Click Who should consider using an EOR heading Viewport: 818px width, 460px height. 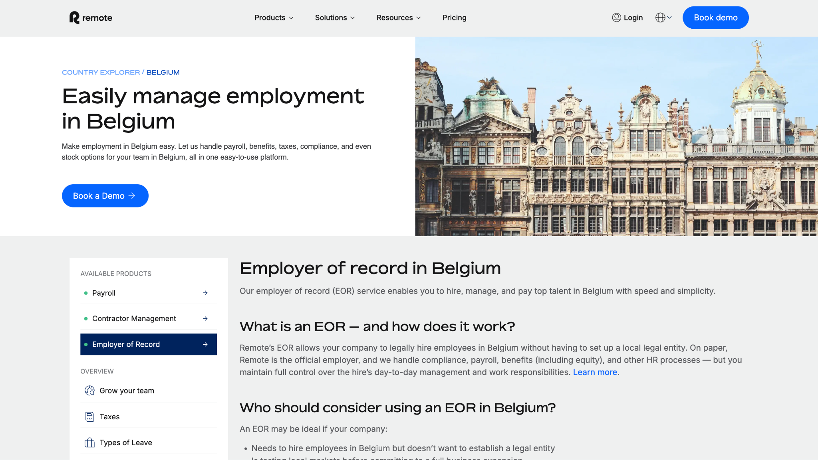pos(397,408)
